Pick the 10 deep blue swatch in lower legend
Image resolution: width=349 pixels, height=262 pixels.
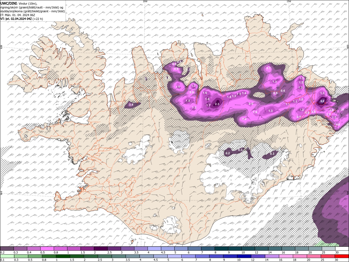(243, 256)
